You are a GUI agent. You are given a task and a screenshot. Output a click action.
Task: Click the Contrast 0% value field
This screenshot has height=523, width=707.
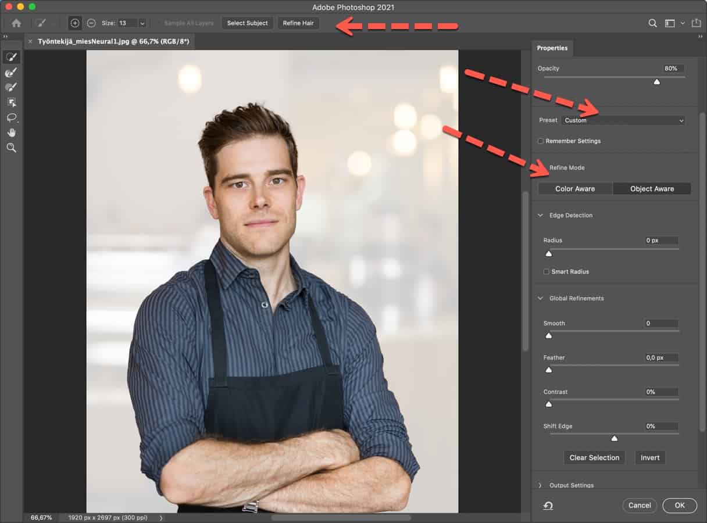click(x=662, y=392)
